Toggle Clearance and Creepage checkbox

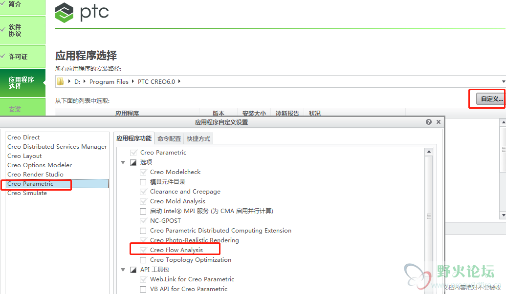click(x=143, y=192)
